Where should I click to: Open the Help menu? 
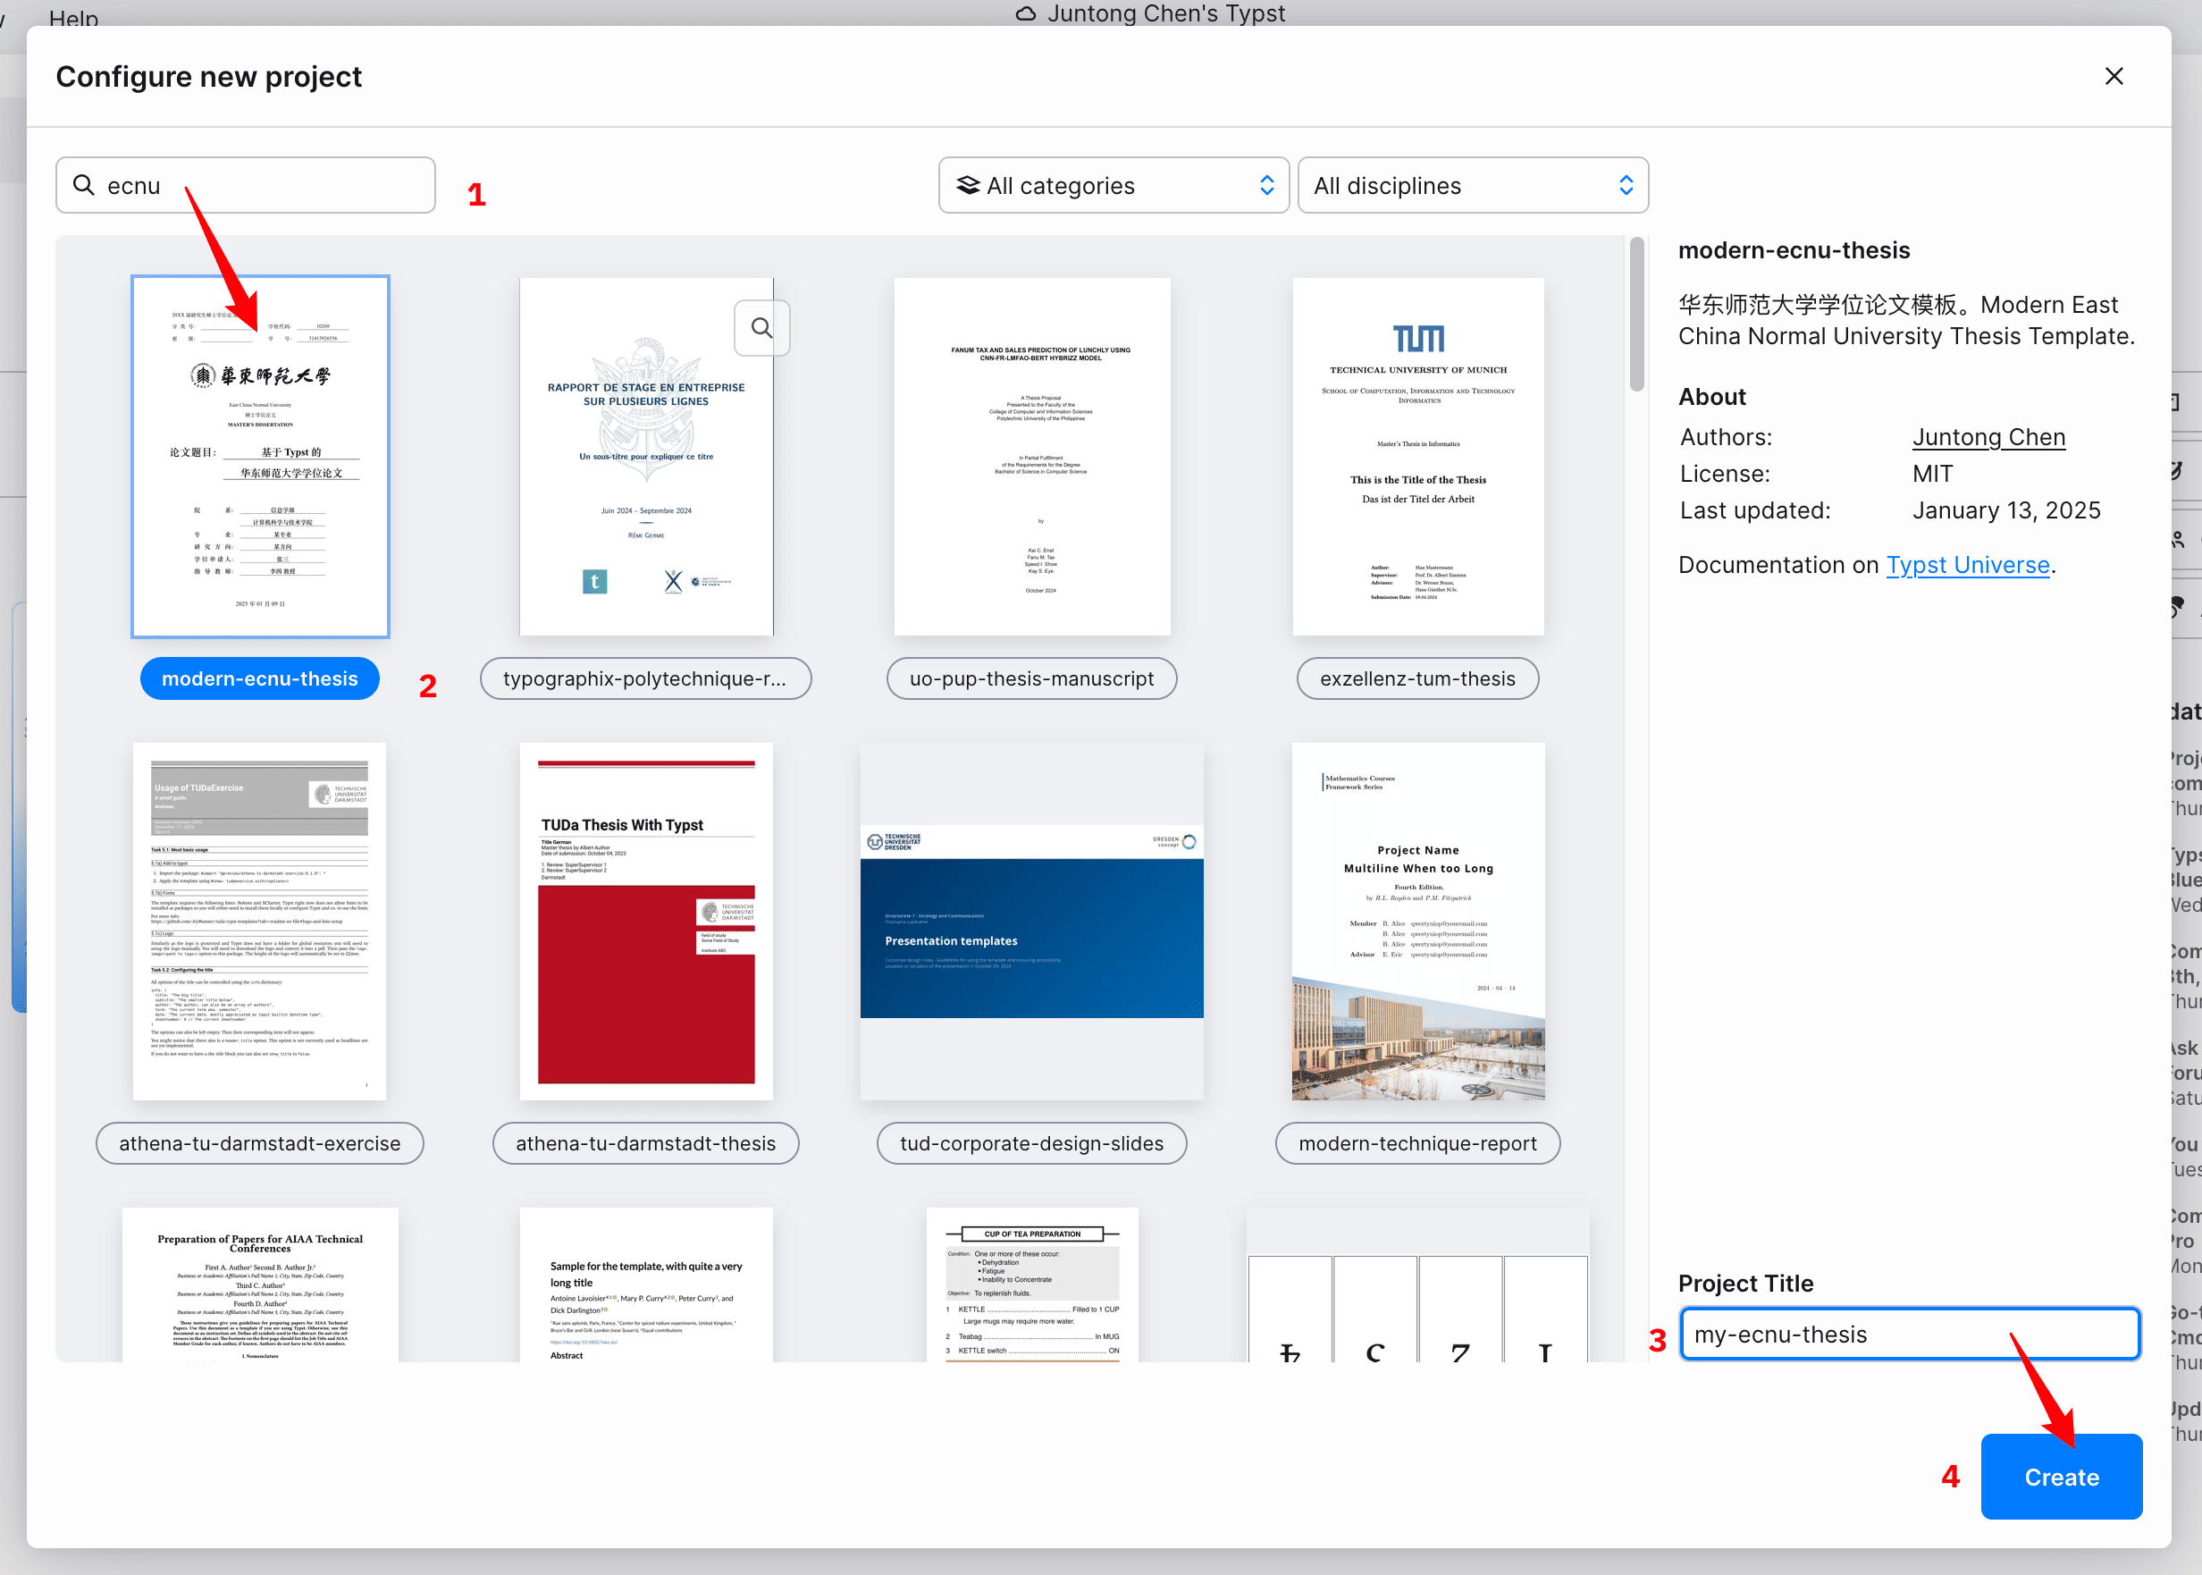point(73,18)
